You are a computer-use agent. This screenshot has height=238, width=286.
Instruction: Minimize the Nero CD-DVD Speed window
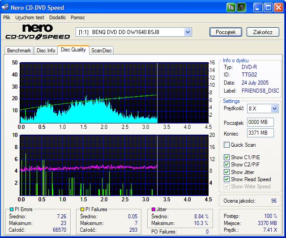click(258, 8)
